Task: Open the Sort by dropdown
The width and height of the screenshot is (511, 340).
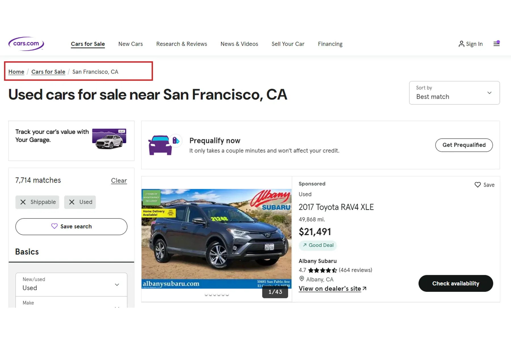Action: [454, 93]
